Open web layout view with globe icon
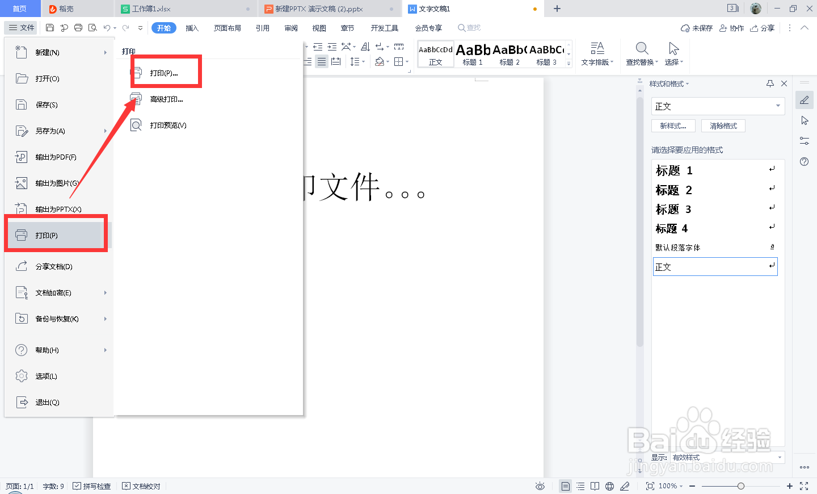817x494 pixels. 609,486
